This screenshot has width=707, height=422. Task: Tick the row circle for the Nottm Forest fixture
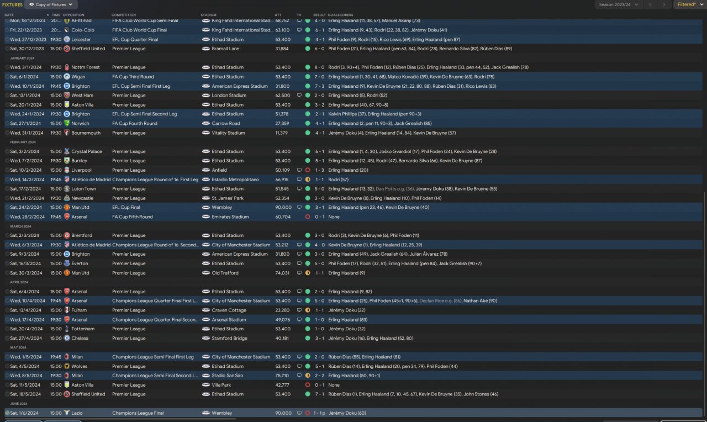7,67
